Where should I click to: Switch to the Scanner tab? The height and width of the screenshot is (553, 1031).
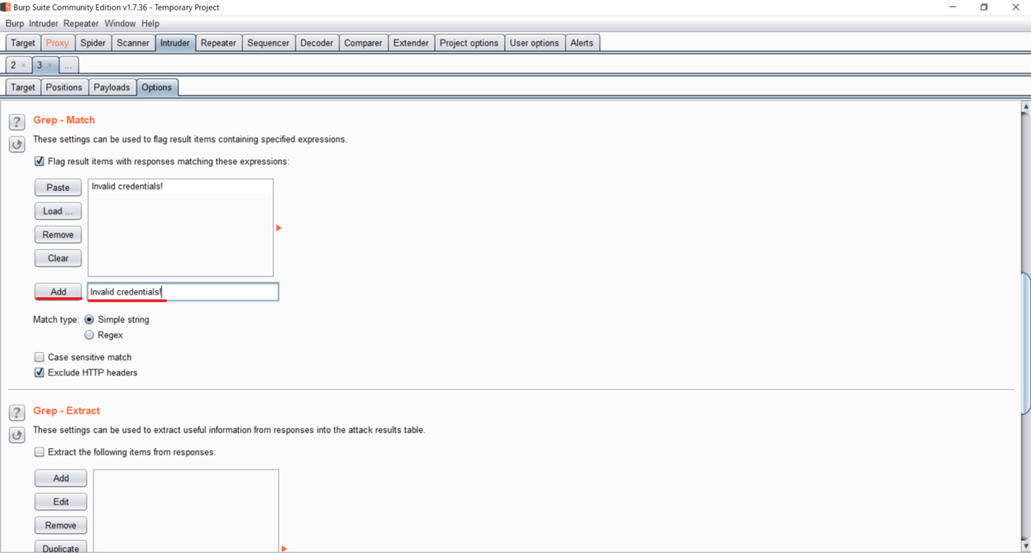[x=133, y=43]
